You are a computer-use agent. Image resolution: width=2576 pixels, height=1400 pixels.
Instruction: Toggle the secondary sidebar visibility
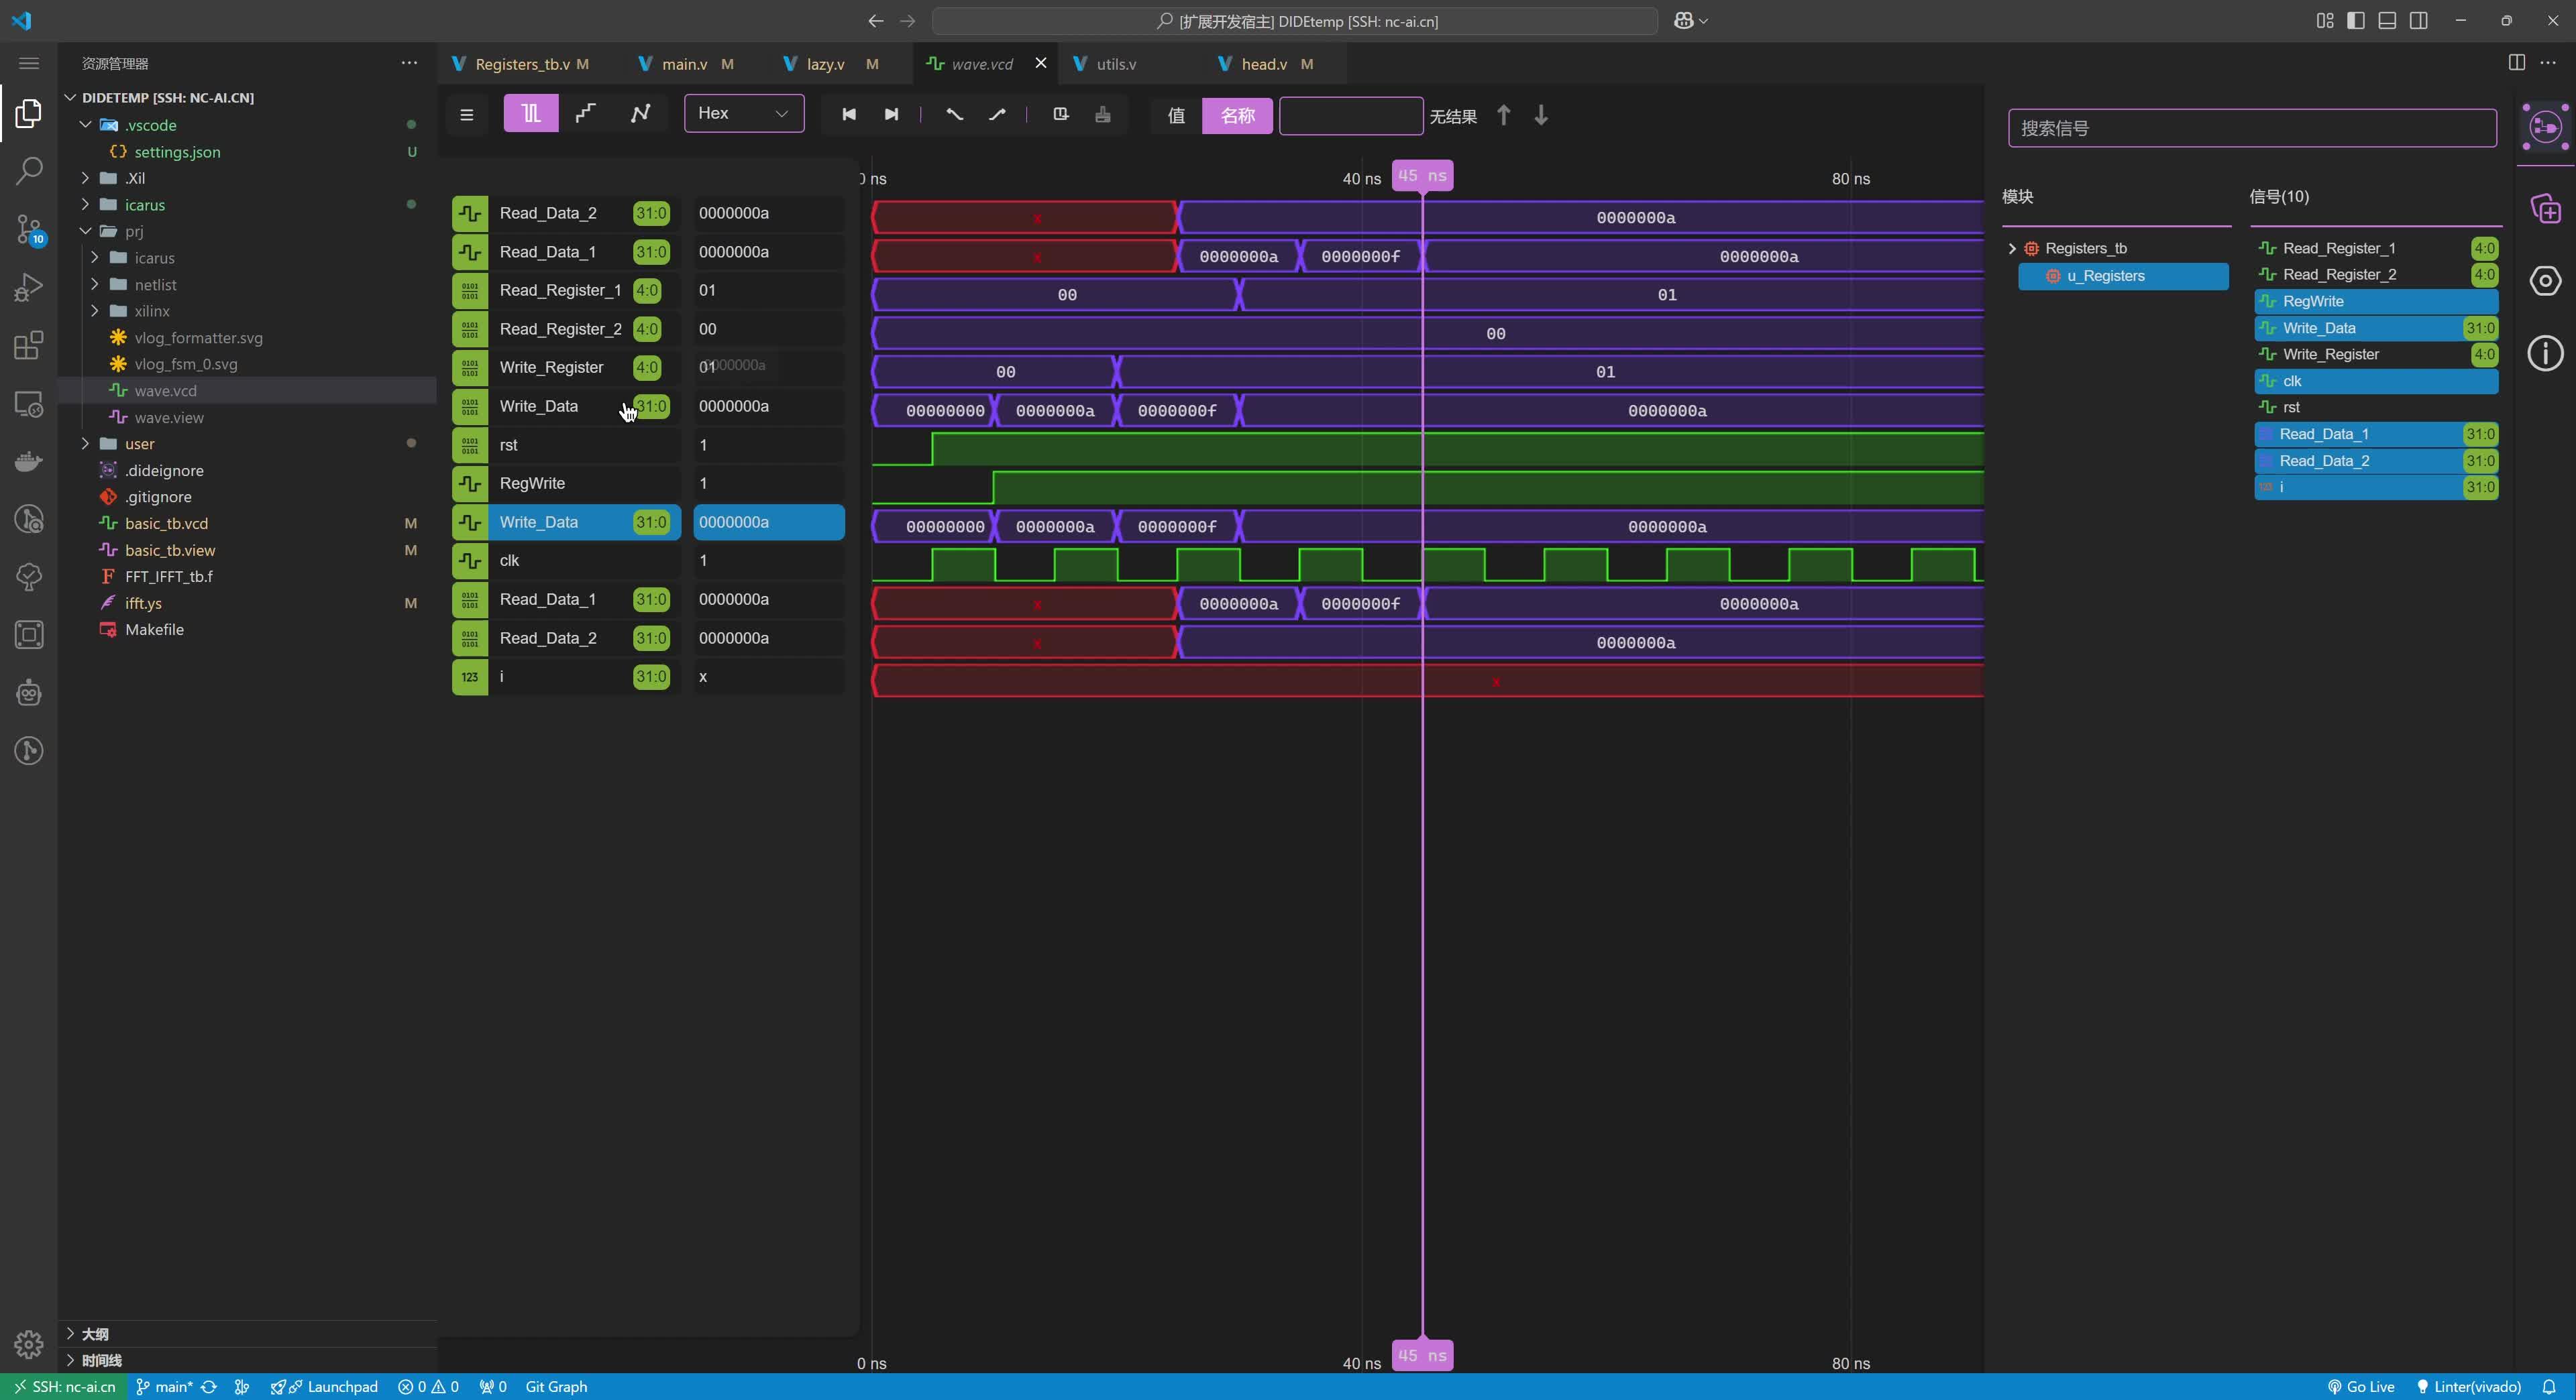(2420, 20)
